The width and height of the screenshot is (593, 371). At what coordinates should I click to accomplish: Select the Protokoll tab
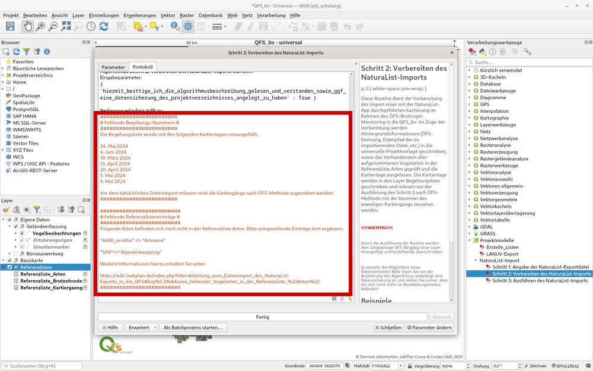pos(142,66)
